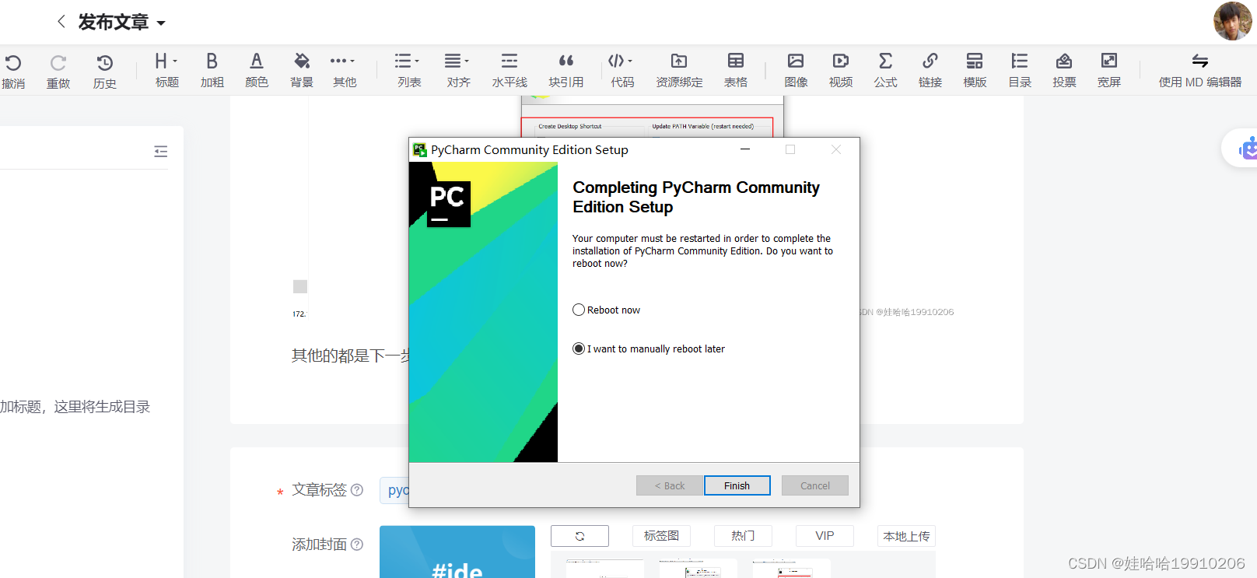Click the help icon next to 添加封面
Viewport: 1257px width, 578px height.
pos(357,545)
